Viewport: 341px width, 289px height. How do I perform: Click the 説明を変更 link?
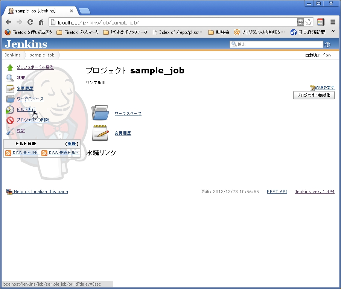(x=325, y=88)
